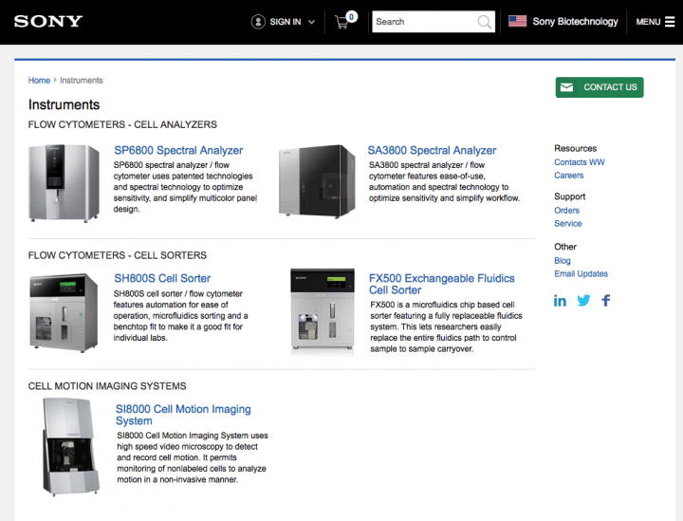Open Contacts WW link
This screenshot has height=521, width=683.
pos(580,162)
